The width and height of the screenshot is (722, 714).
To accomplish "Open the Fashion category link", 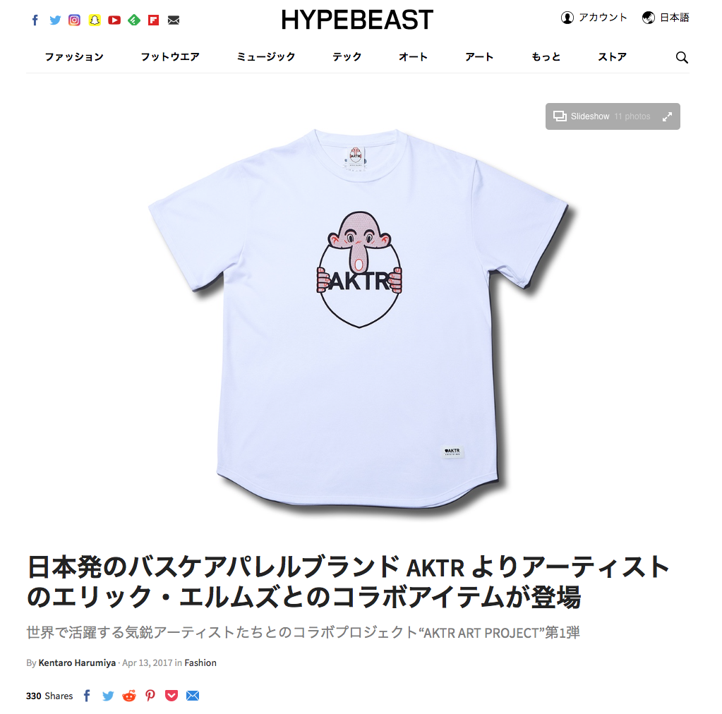I will 200,663.
